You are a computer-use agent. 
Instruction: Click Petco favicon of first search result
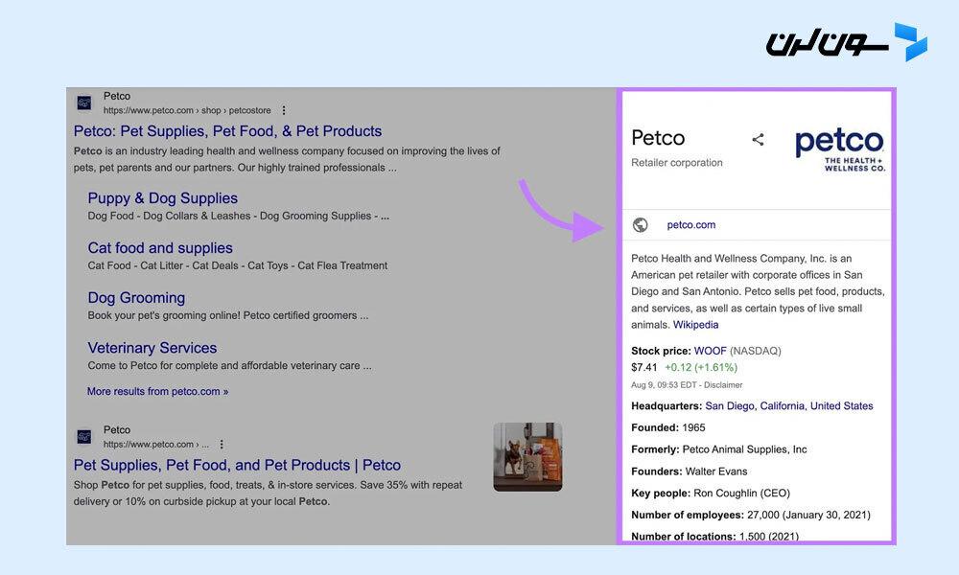pos(84,103)
